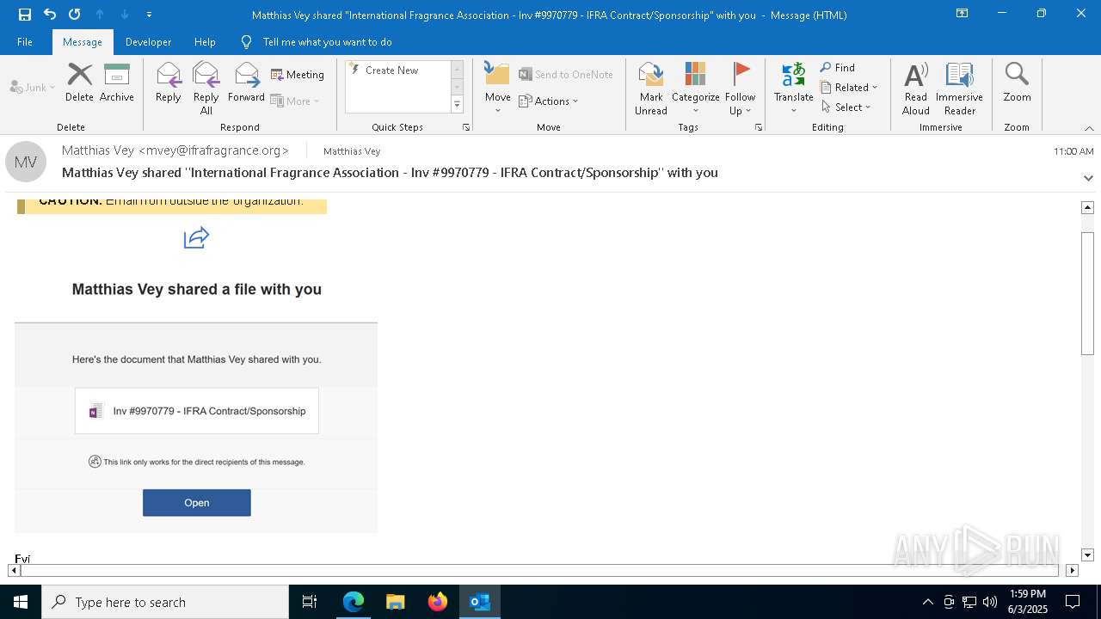Open Task View on taskbar
Viewport: 1101px width, 619px height.
tap(310, 602)
